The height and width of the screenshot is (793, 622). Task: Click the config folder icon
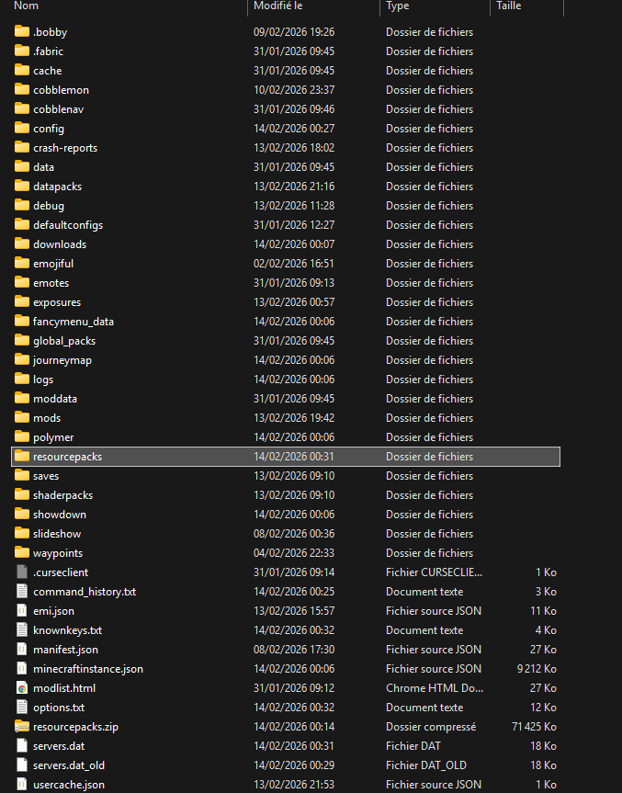22,129
